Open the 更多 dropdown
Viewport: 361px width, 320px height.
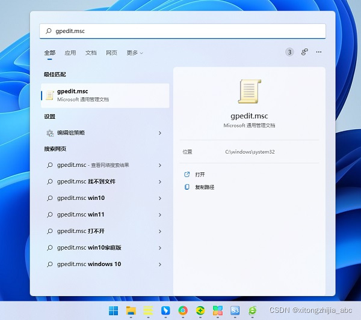pyautogui.click(x=135, y=53)
